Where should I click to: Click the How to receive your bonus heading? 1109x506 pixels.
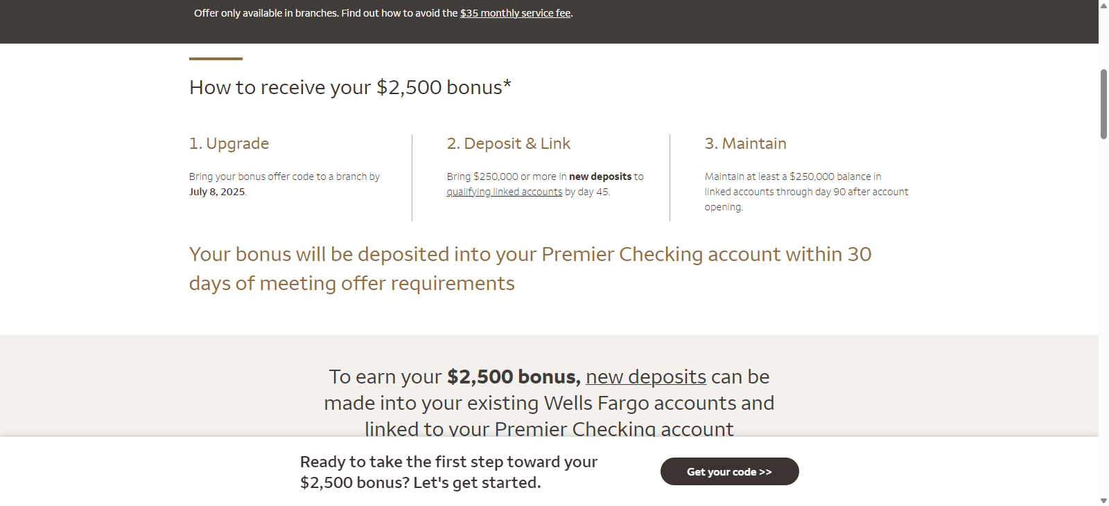(349, 87)
